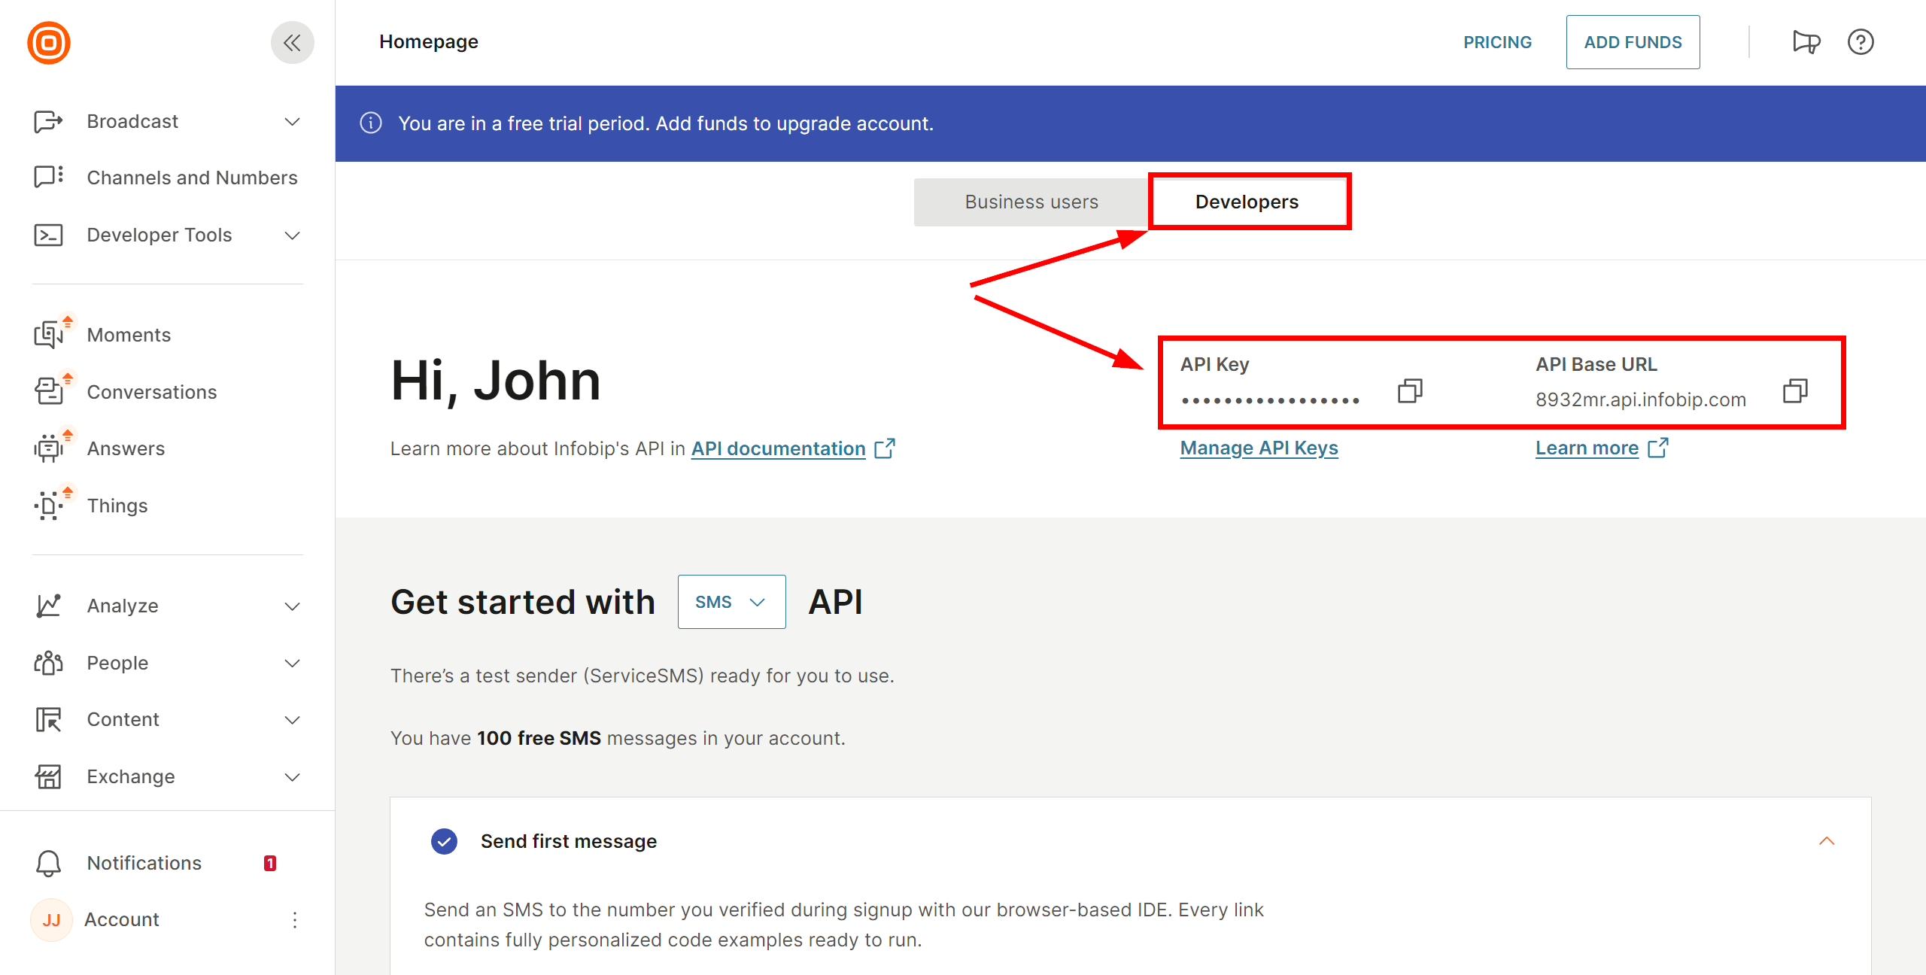Expand the Exchange menu chevron
1926x975 pixels.
293,777
